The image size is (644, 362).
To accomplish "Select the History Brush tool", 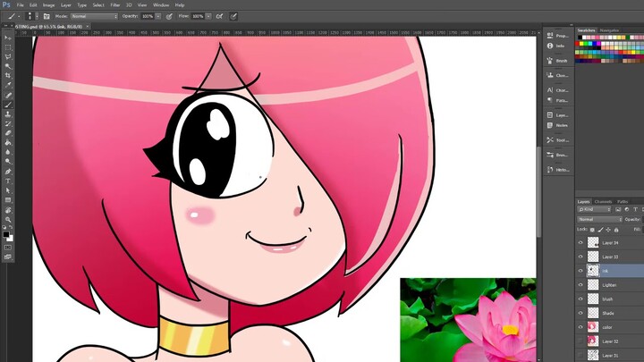I will point(8,123).
